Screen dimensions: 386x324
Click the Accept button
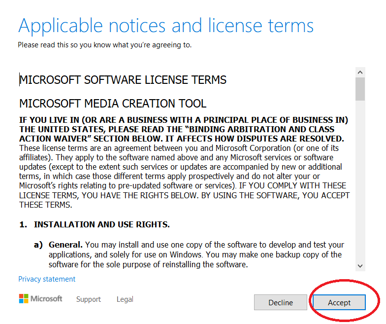339,302
